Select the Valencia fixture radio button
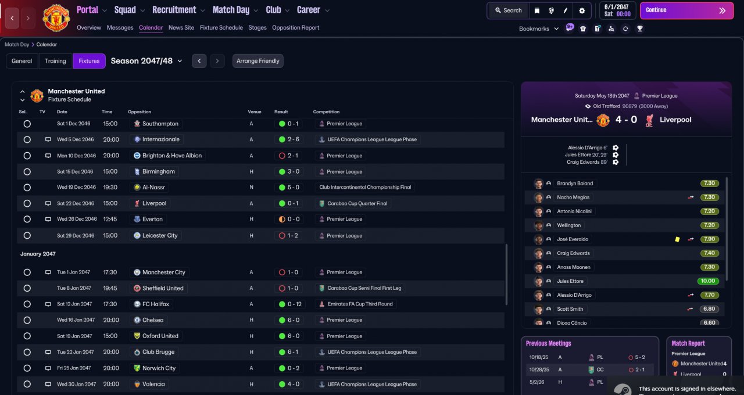Viewport: 744px width, 395px height. pyautogui.click(x=27, y=384)
